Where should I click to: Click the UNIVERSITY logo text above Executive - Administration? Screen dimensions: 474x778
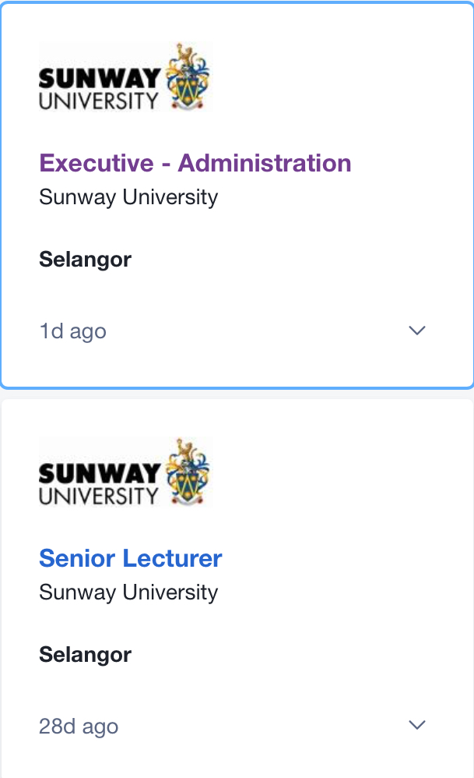point(99,100)
